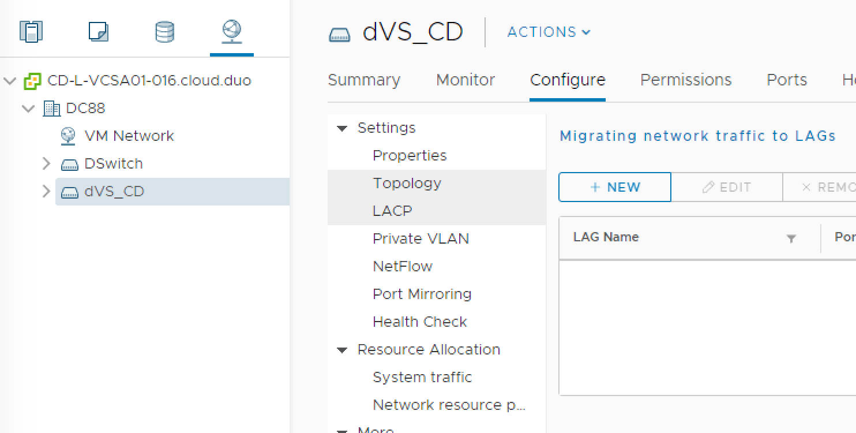Collapse the Settings section
Viewport: 856px width, 433px height.
coord(343,128)
